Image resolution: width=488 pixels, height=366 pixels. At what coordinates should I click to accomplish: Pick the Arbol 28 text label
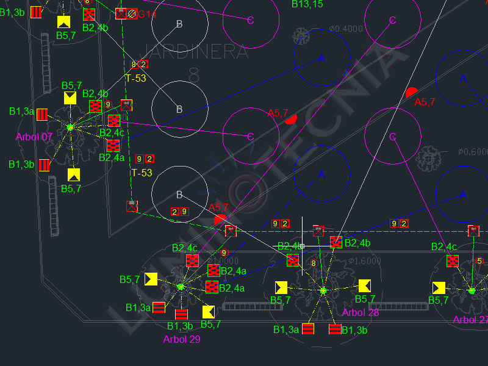click(x=361, y=312)
